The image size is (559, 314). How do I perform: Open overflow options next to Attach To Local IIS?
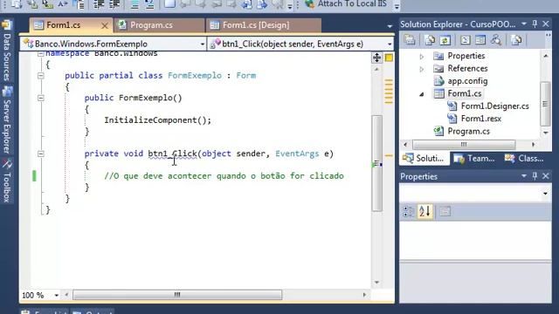[x=397, y=6]
